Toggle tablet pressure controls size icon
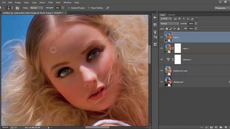Image resolution: width=230 pixels, height=129 pixels. [x=107, y=8]
